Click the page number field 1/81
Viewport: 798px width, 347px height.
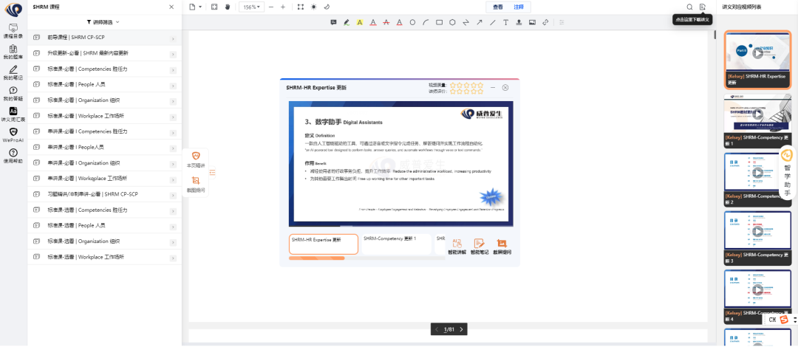pos(449,330)
